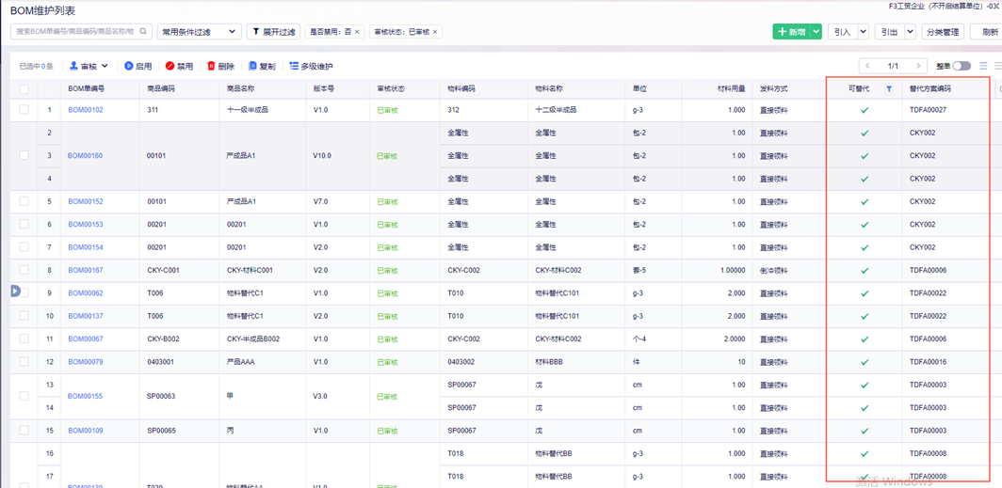Screen dimensions: 1002x488
Task: Open 多级维护 multi-level maintenance
Action: point(311,66)
